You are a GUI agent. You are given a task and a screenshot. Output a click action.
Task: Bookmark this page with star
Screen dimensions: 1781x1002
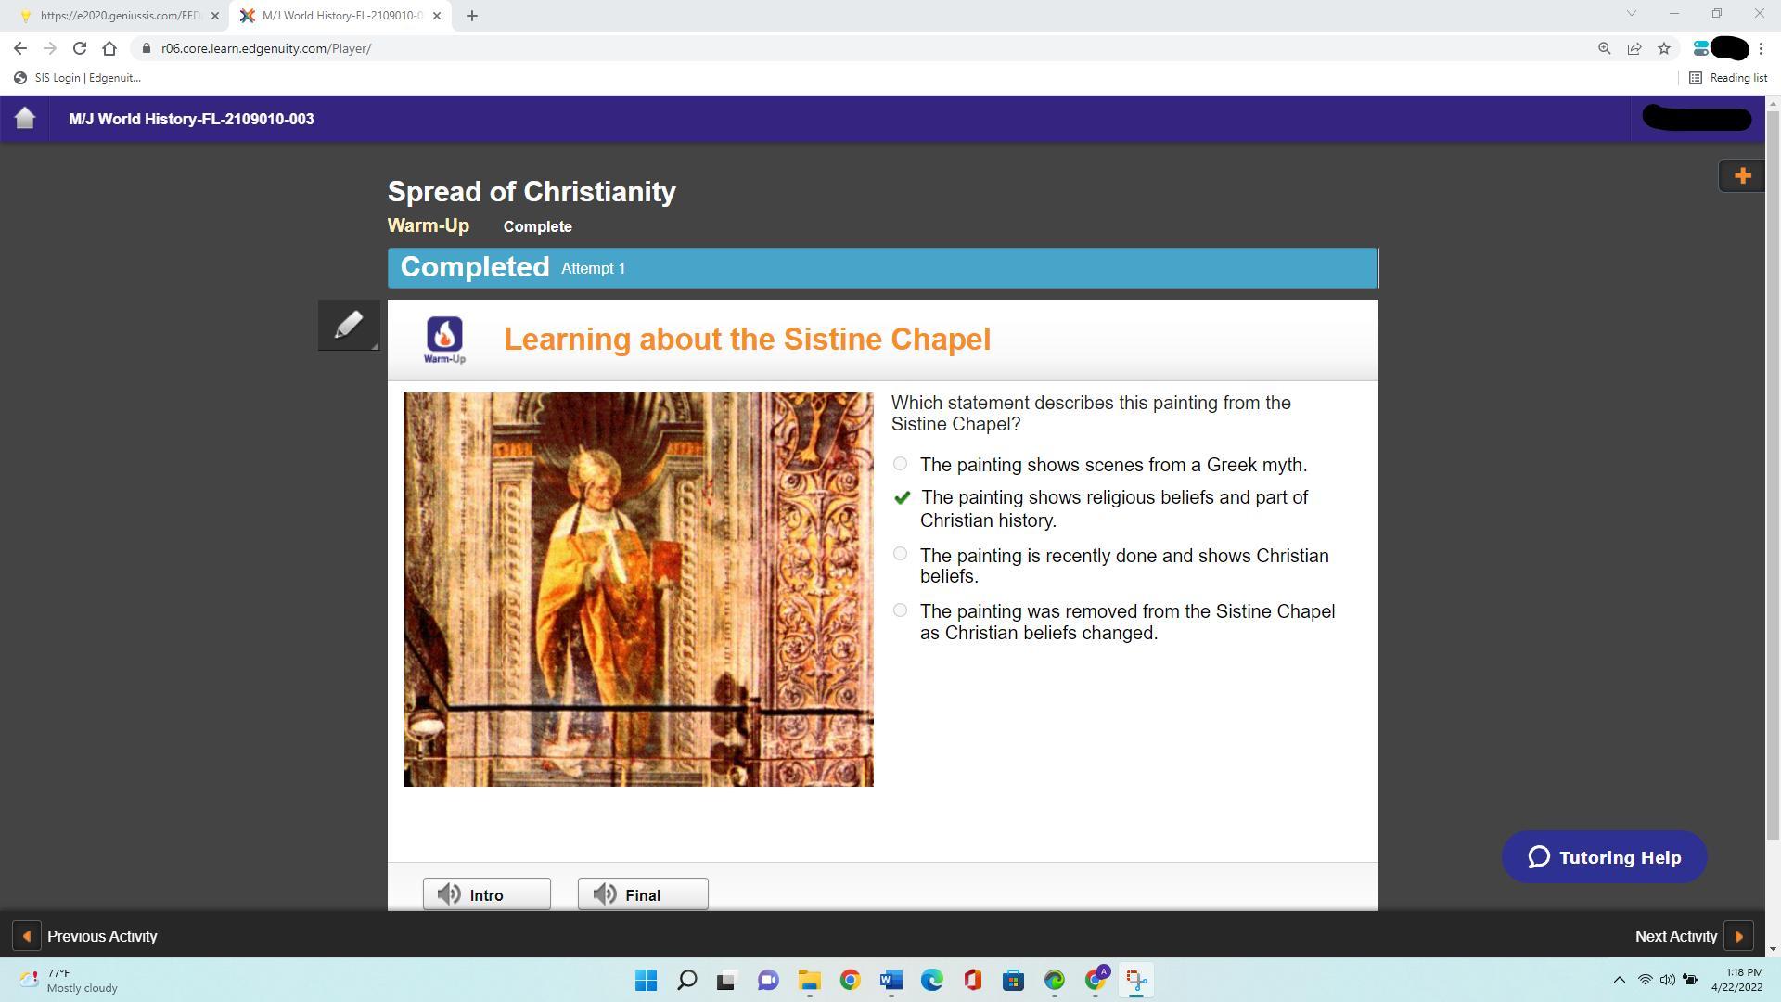coord(1663,48)
